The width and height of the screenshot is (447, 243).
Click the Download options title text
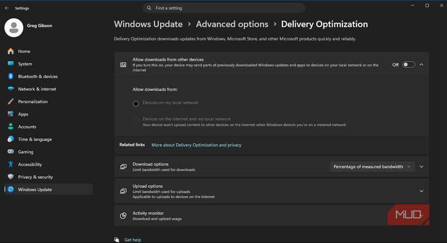click(151, 164)
